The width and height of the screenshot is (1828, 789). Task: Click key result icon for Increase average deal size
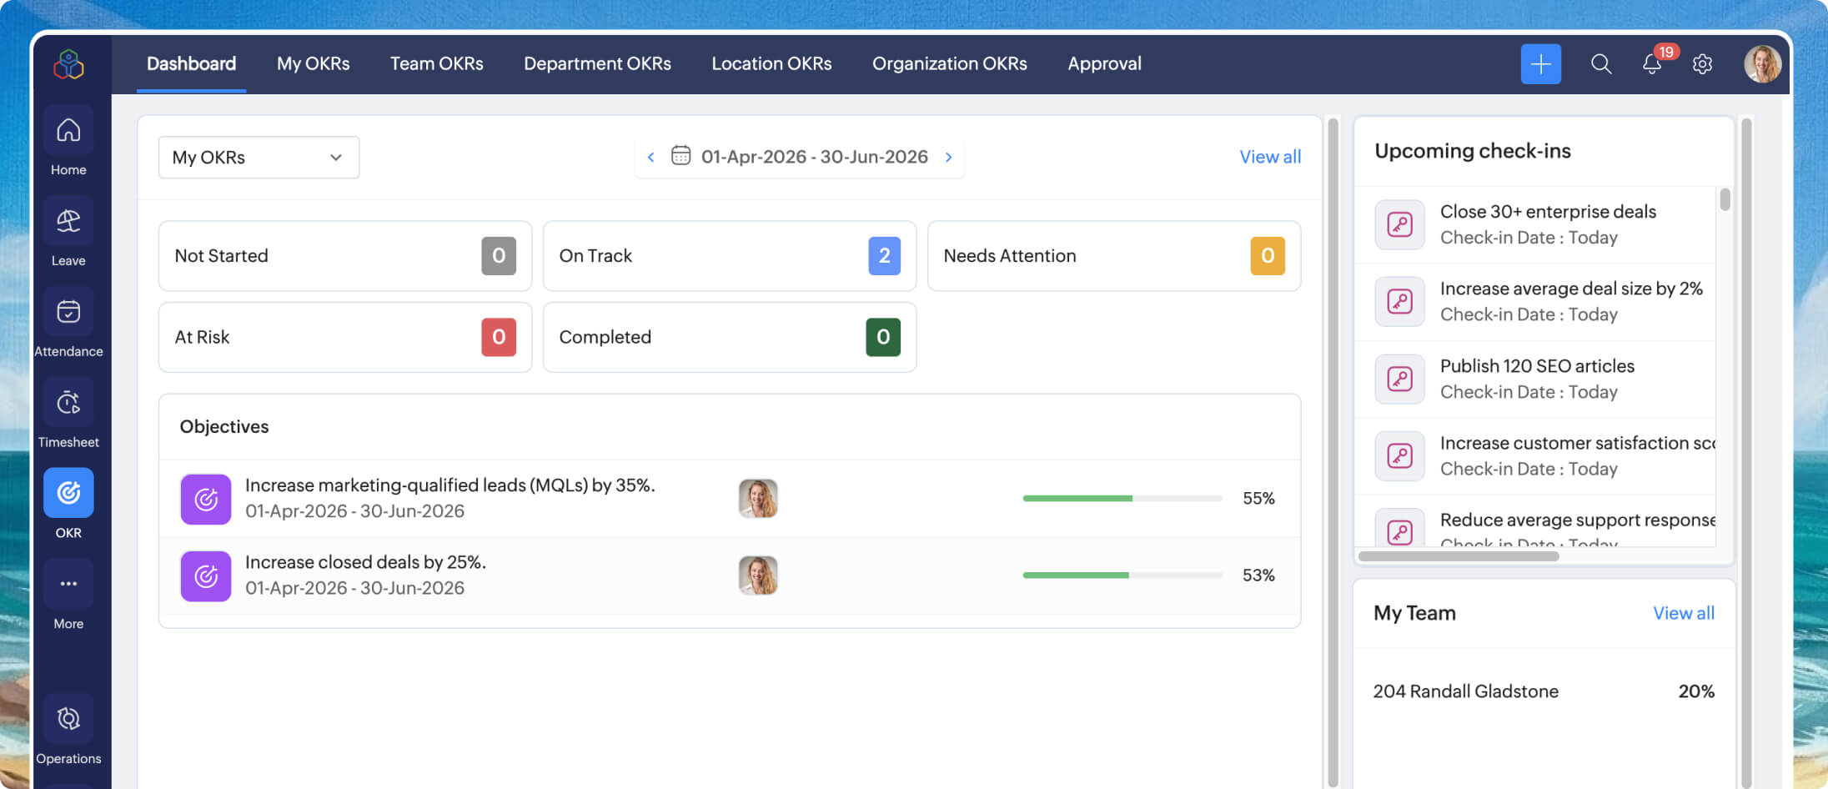click(x=1399, y=301)
